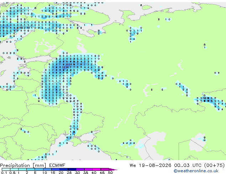Click the "0.5" legend scale value
The image size is (226, 174).
pos(12,173)
